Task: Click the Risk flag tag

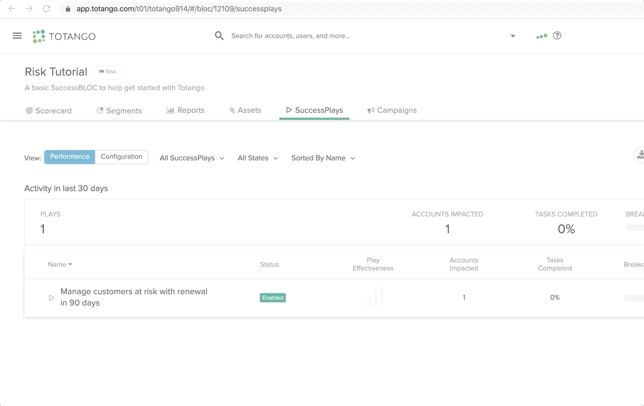Action: point(107,72)
